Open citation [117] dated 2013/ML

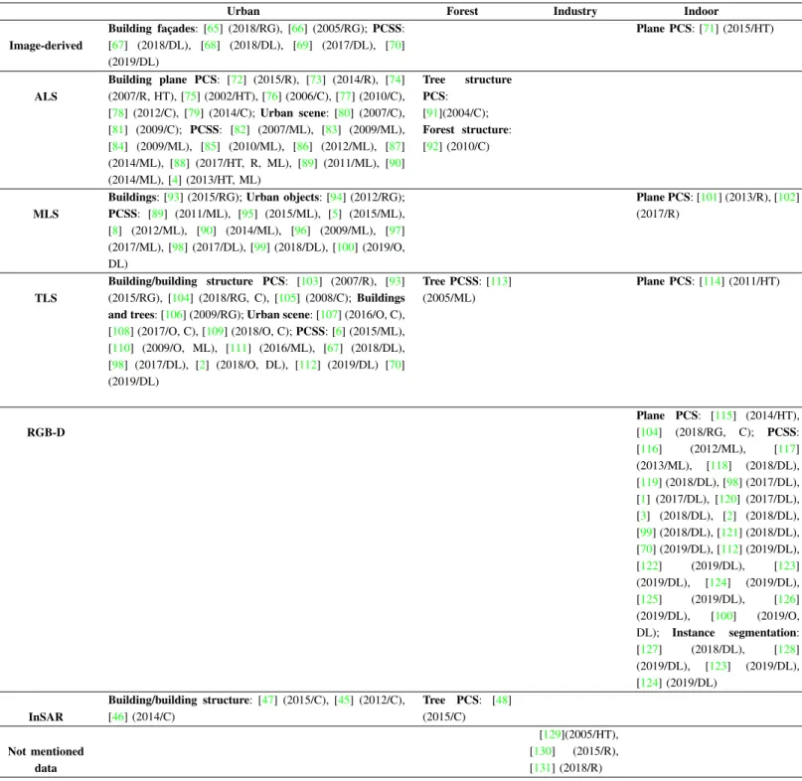(x=787, y=449)
